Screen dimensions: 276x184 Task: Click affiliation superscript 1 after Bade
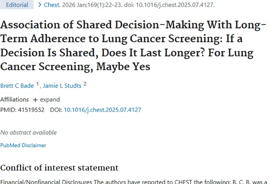(37, 84)
